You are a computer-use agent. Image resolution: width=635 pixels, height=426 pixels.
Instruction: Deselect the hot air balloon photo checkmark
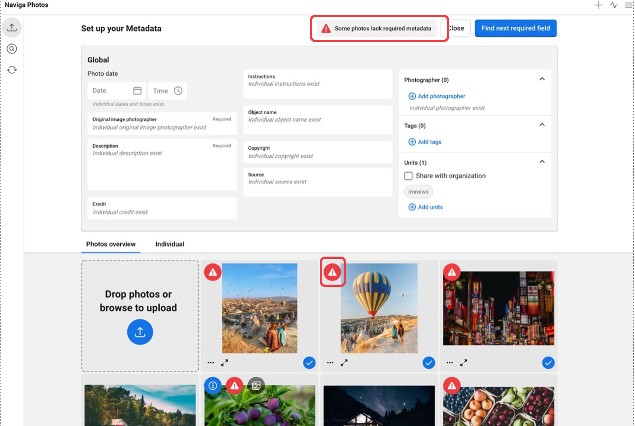tap(429, 363)
